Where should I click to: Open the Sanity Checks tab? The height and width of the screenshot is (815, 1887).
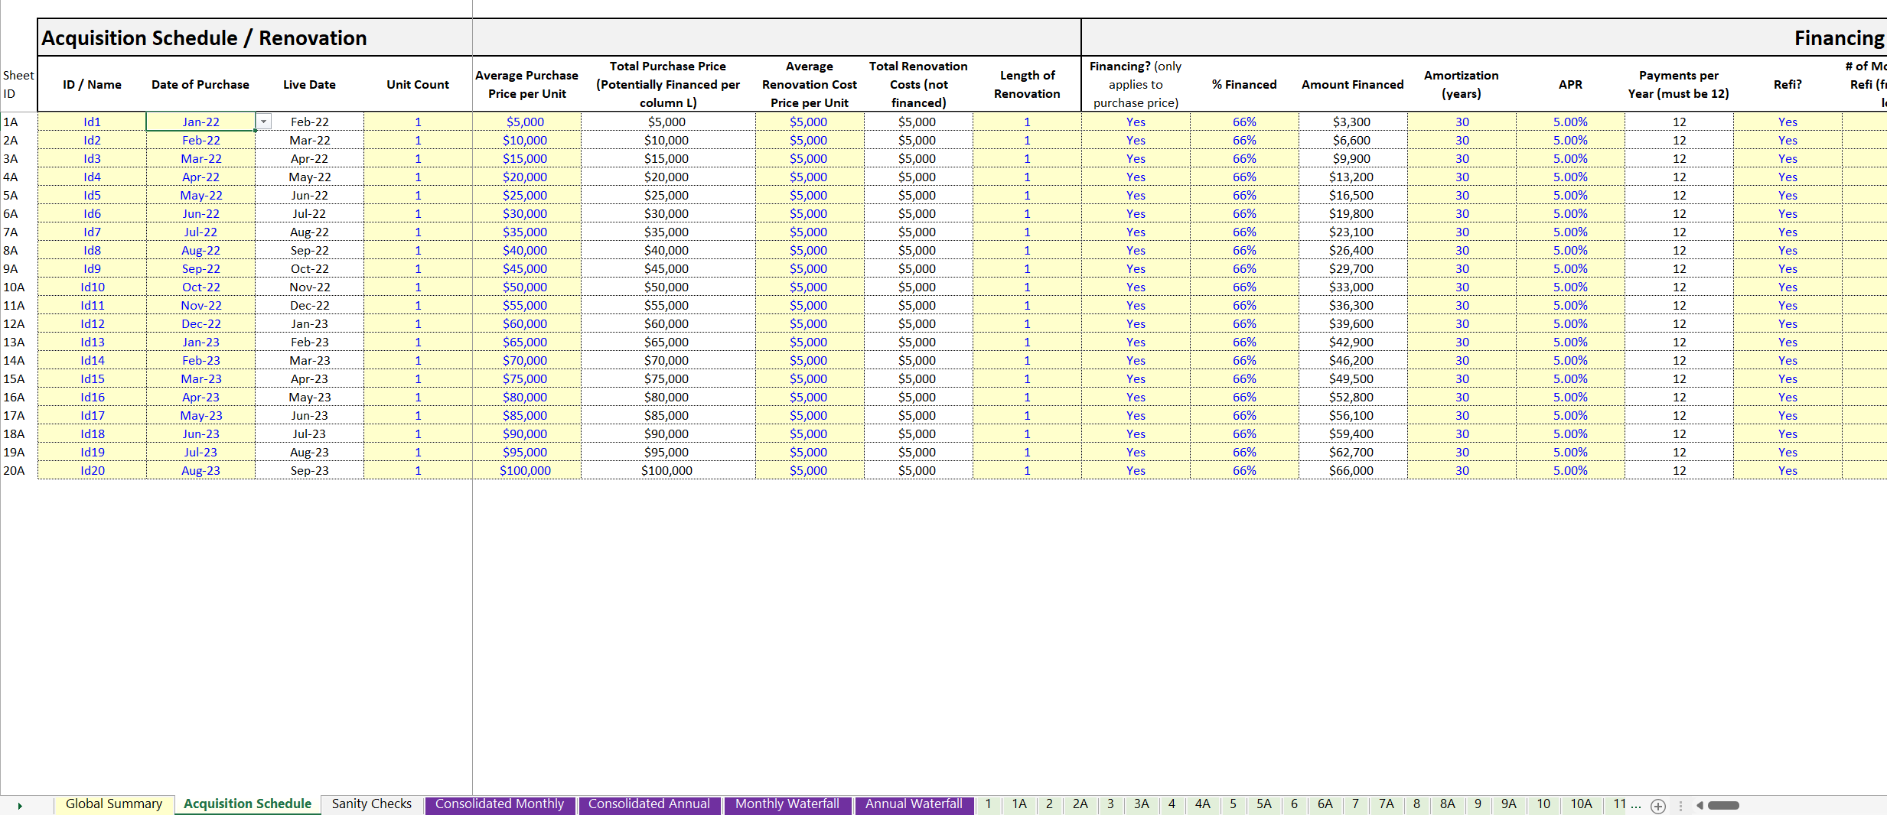click(x=372, y=804)
